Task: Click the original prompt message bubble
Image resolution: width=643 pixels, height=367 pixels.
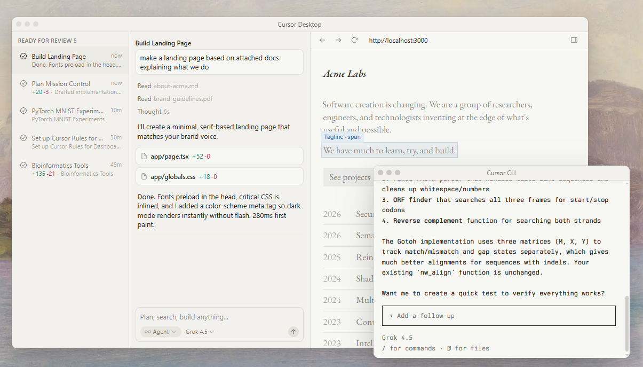Action: click(x=219, y=63)
